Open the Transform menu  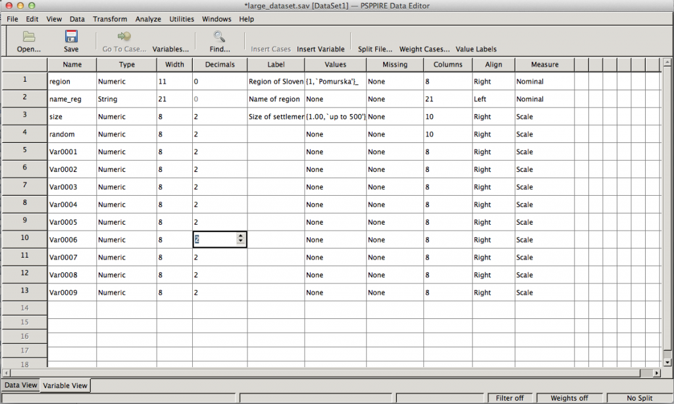coord(110,19)
